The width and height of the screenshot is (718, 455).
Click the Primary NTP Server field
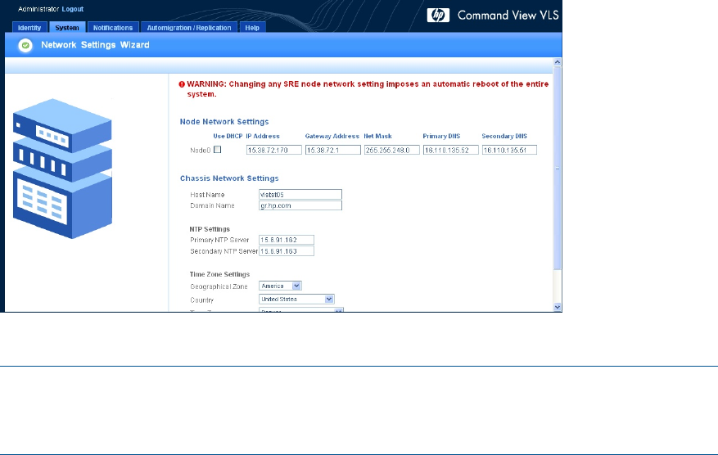[287, 240]
